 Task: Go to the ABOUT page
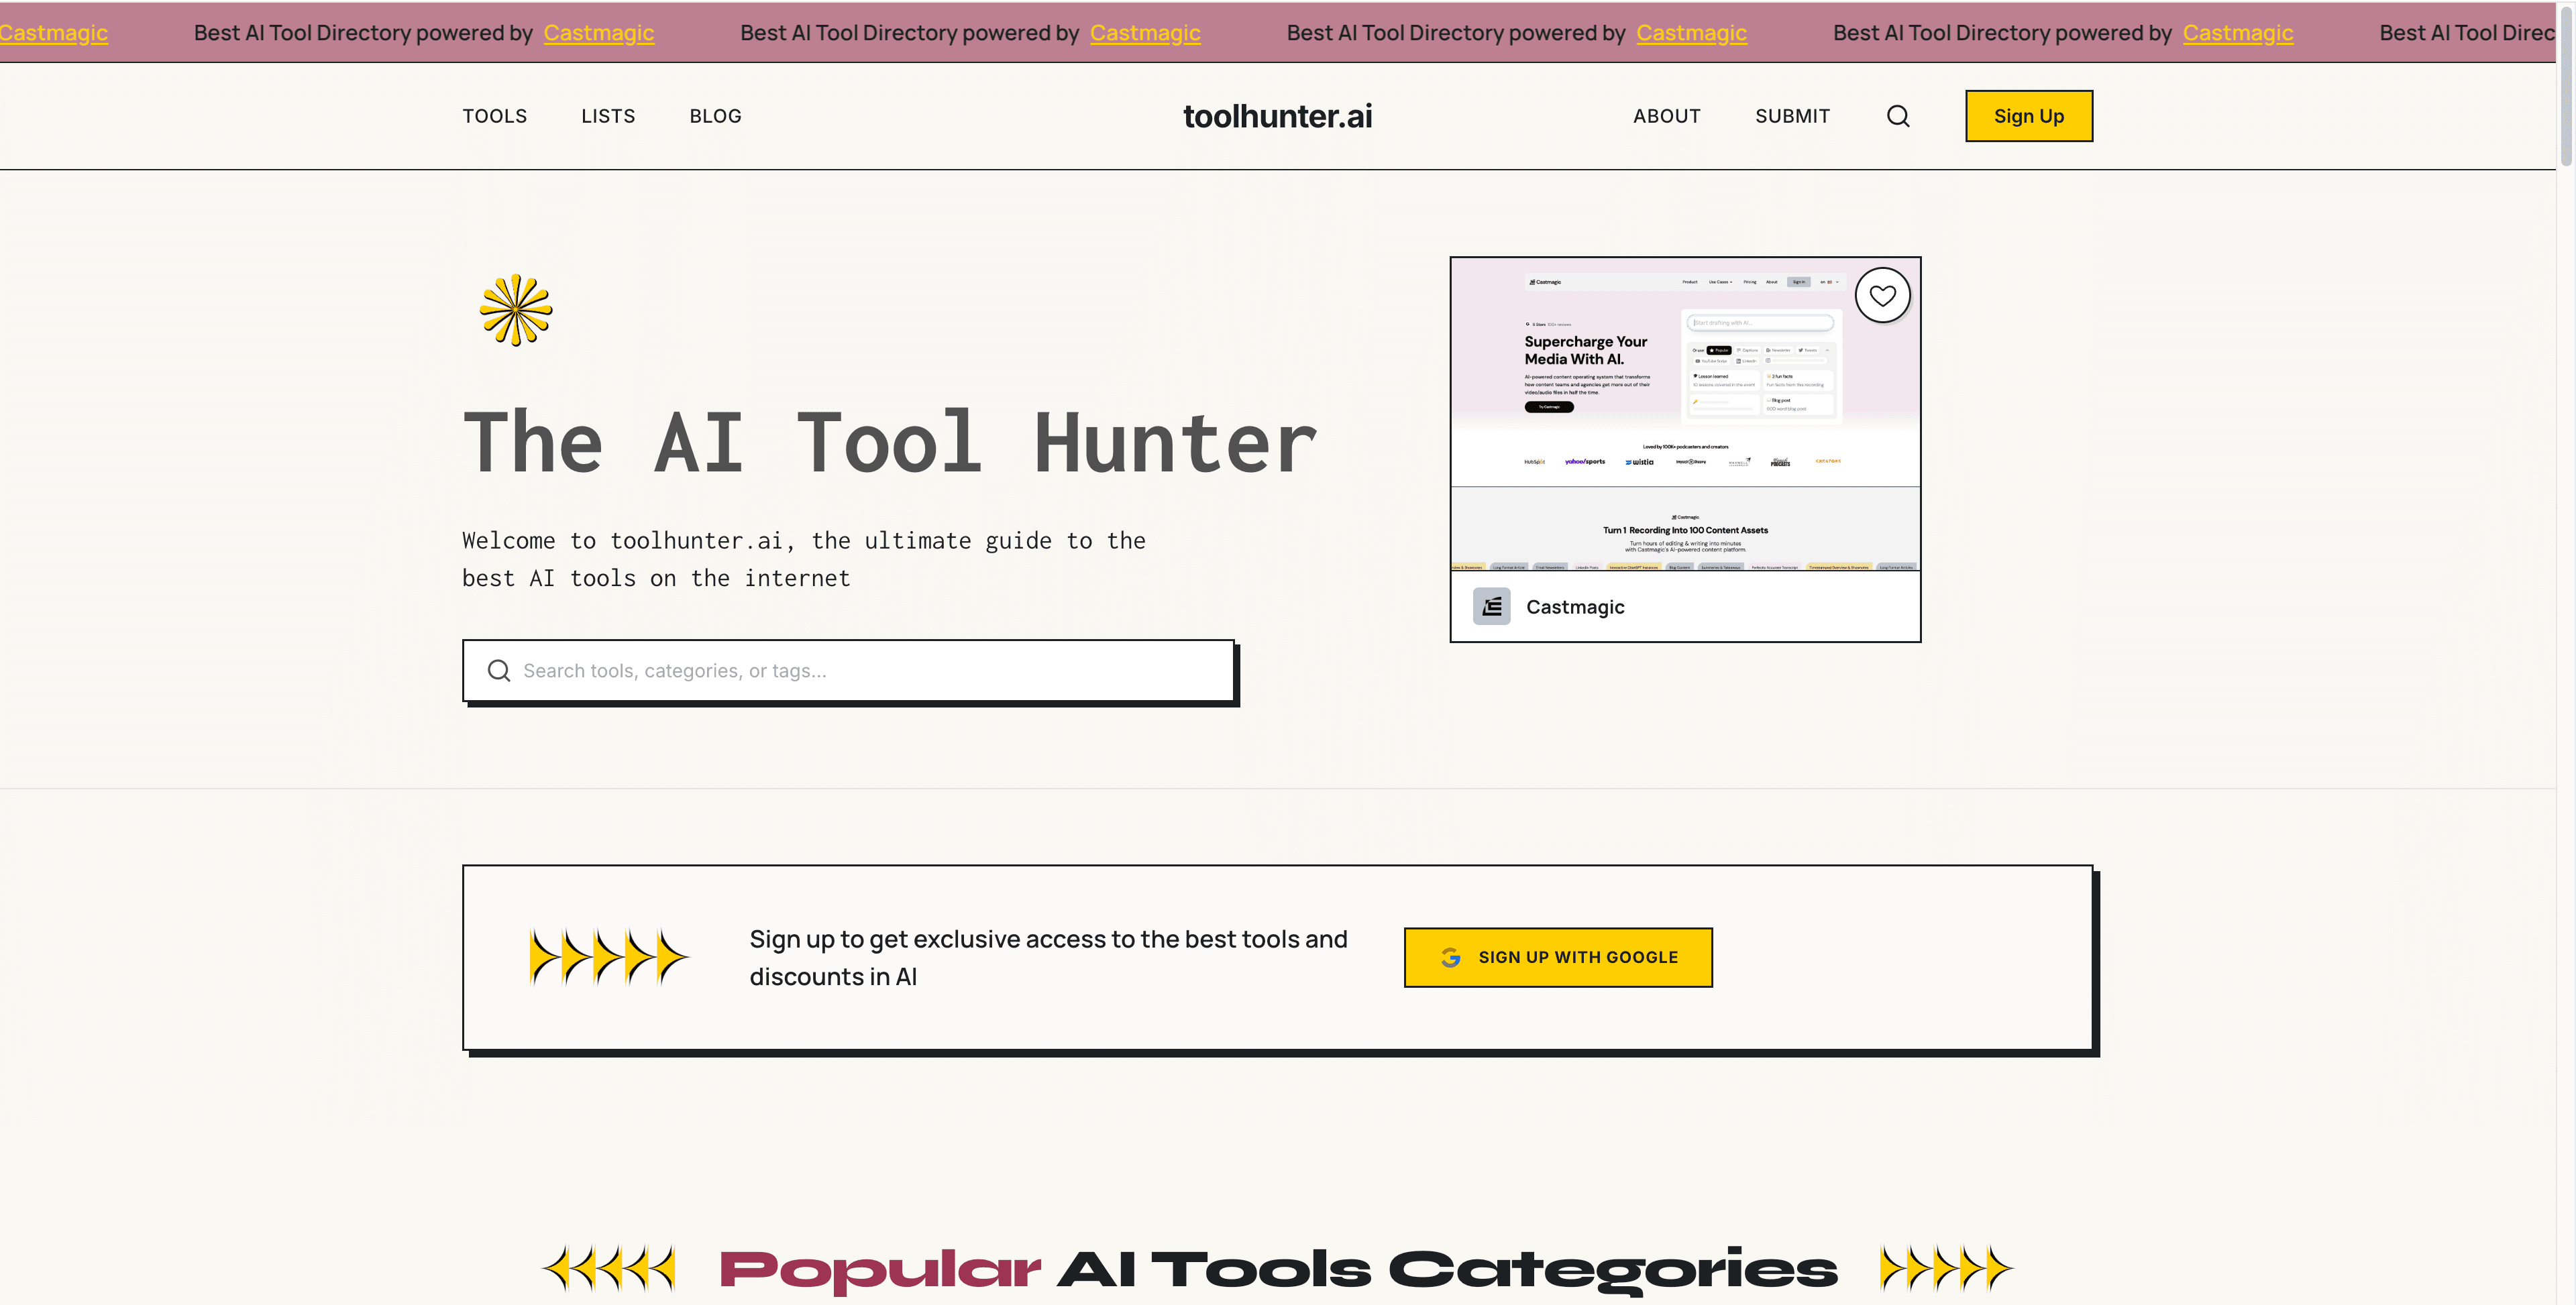click(1666, 116)
